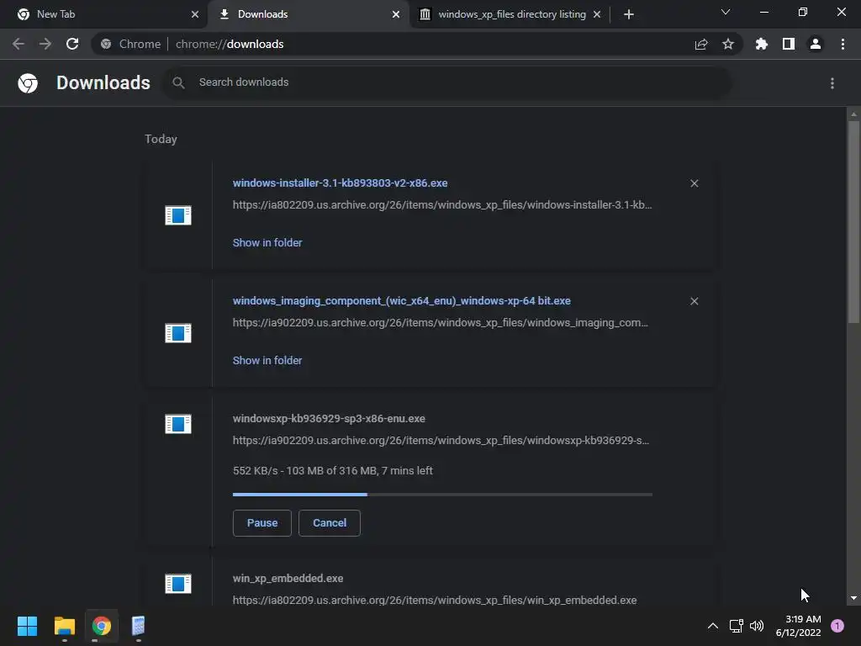Click the Downloads page heading text
The height and width of the screenshot is (646, 861).
pyautogui.click(x=103, y=82)
